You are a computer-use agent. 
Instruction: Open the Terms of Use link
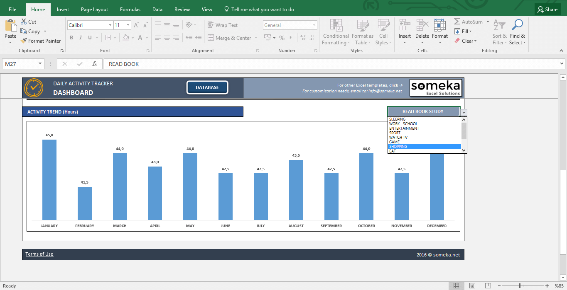[x=39, y=254]
